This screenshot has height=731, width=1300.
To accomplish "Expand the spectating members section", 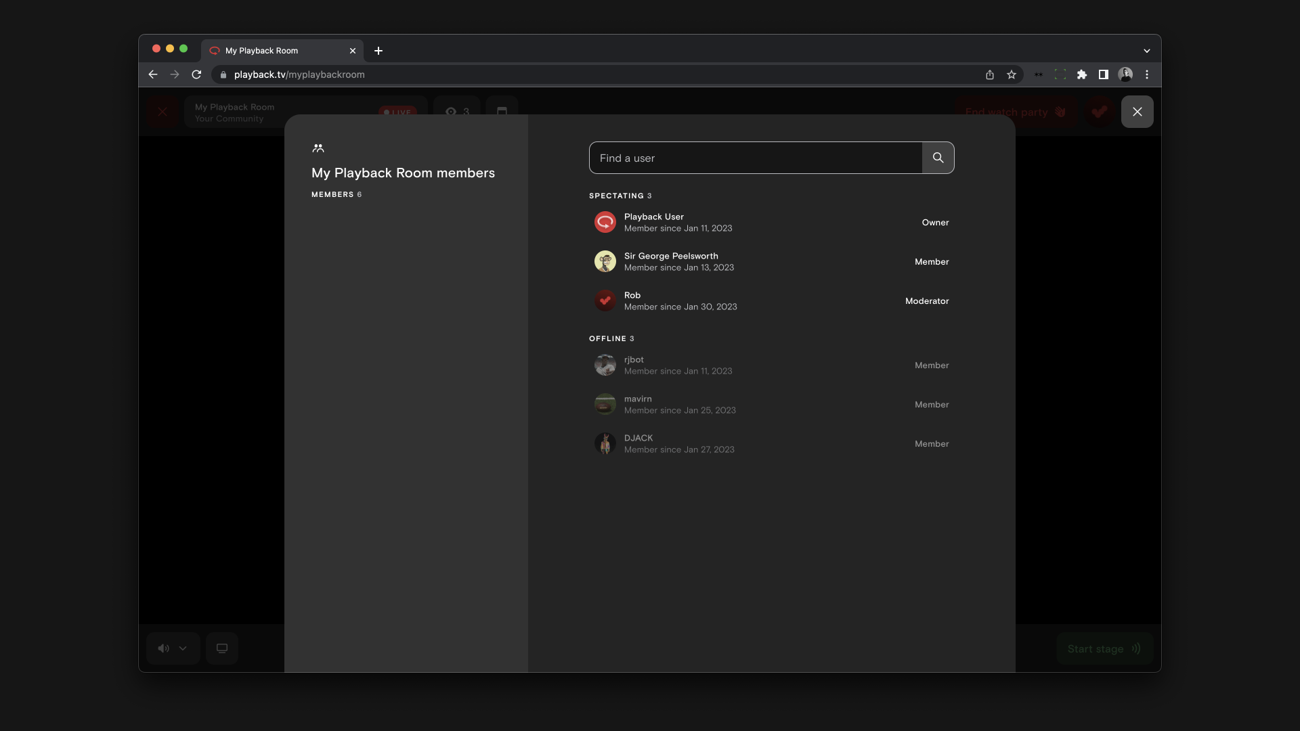I will (x=620, y=196).
